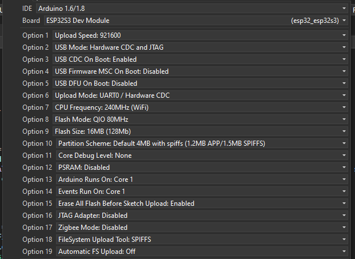Open the USB CDC On Boot: Enabled dropdown
This screenshot has width=355, height=259.
click(x=200, y=59)
